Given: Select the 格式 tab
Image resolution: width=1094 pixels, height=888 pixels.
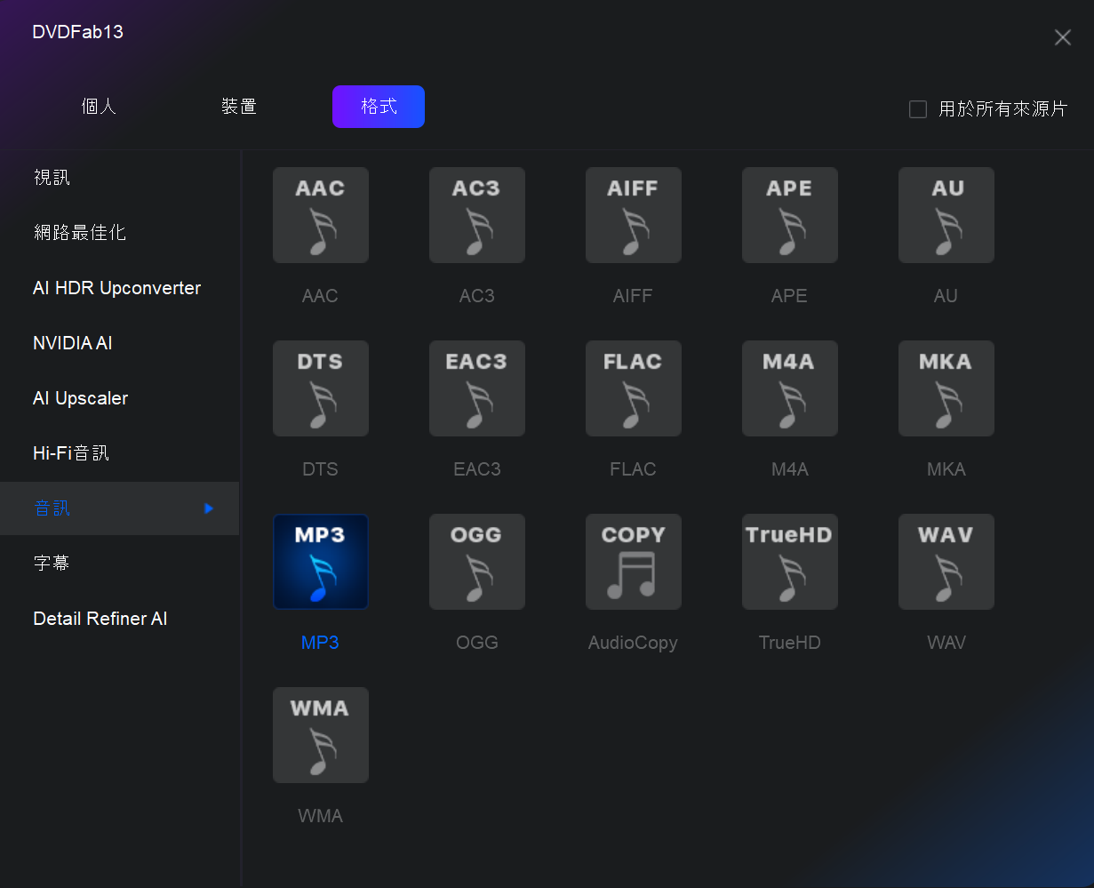Looking at the screenshot, I should [x=379, y=107].
